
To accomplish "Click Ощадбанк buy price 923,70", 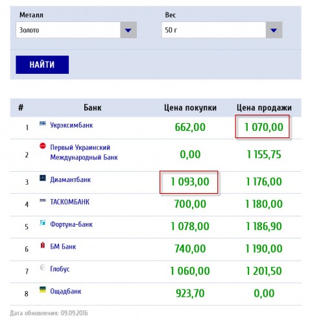I will (x=190, y=294).
